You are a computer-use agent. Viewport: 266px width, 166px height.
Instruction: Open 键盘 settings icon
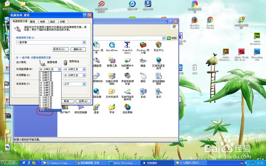143,62
